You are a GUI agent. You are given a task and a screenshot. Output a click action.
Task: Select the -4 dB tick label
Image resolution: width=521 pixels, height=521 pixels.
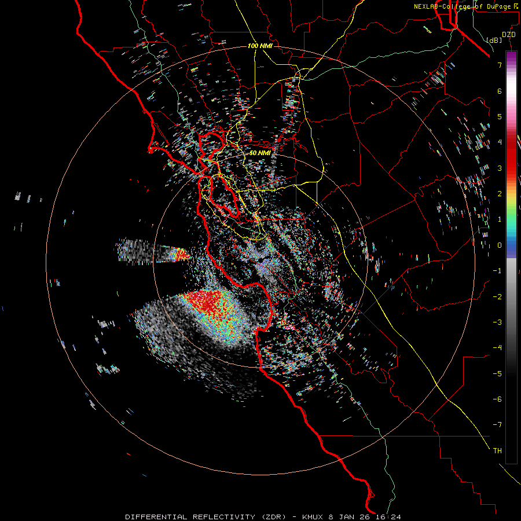pos(497,347)
